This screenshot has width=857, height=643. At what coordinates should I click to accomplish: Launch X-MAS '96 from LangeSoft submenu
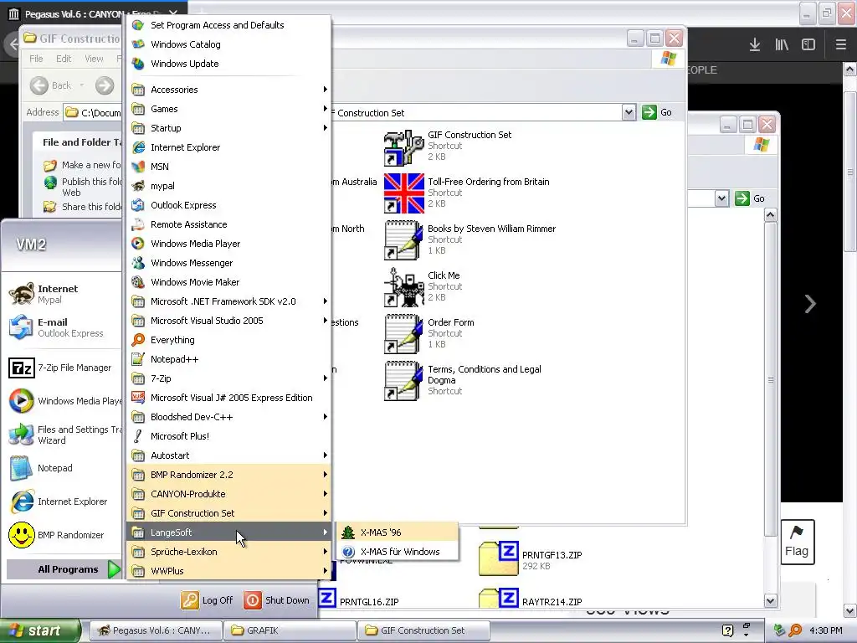(x=397, y=532)
